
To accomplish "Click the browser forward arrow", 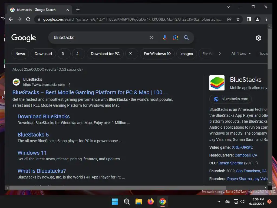I will [19, 19].
